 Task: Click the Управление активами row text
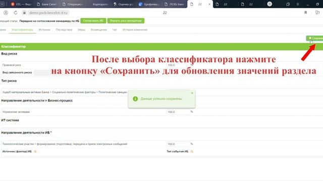pos(16,112)
